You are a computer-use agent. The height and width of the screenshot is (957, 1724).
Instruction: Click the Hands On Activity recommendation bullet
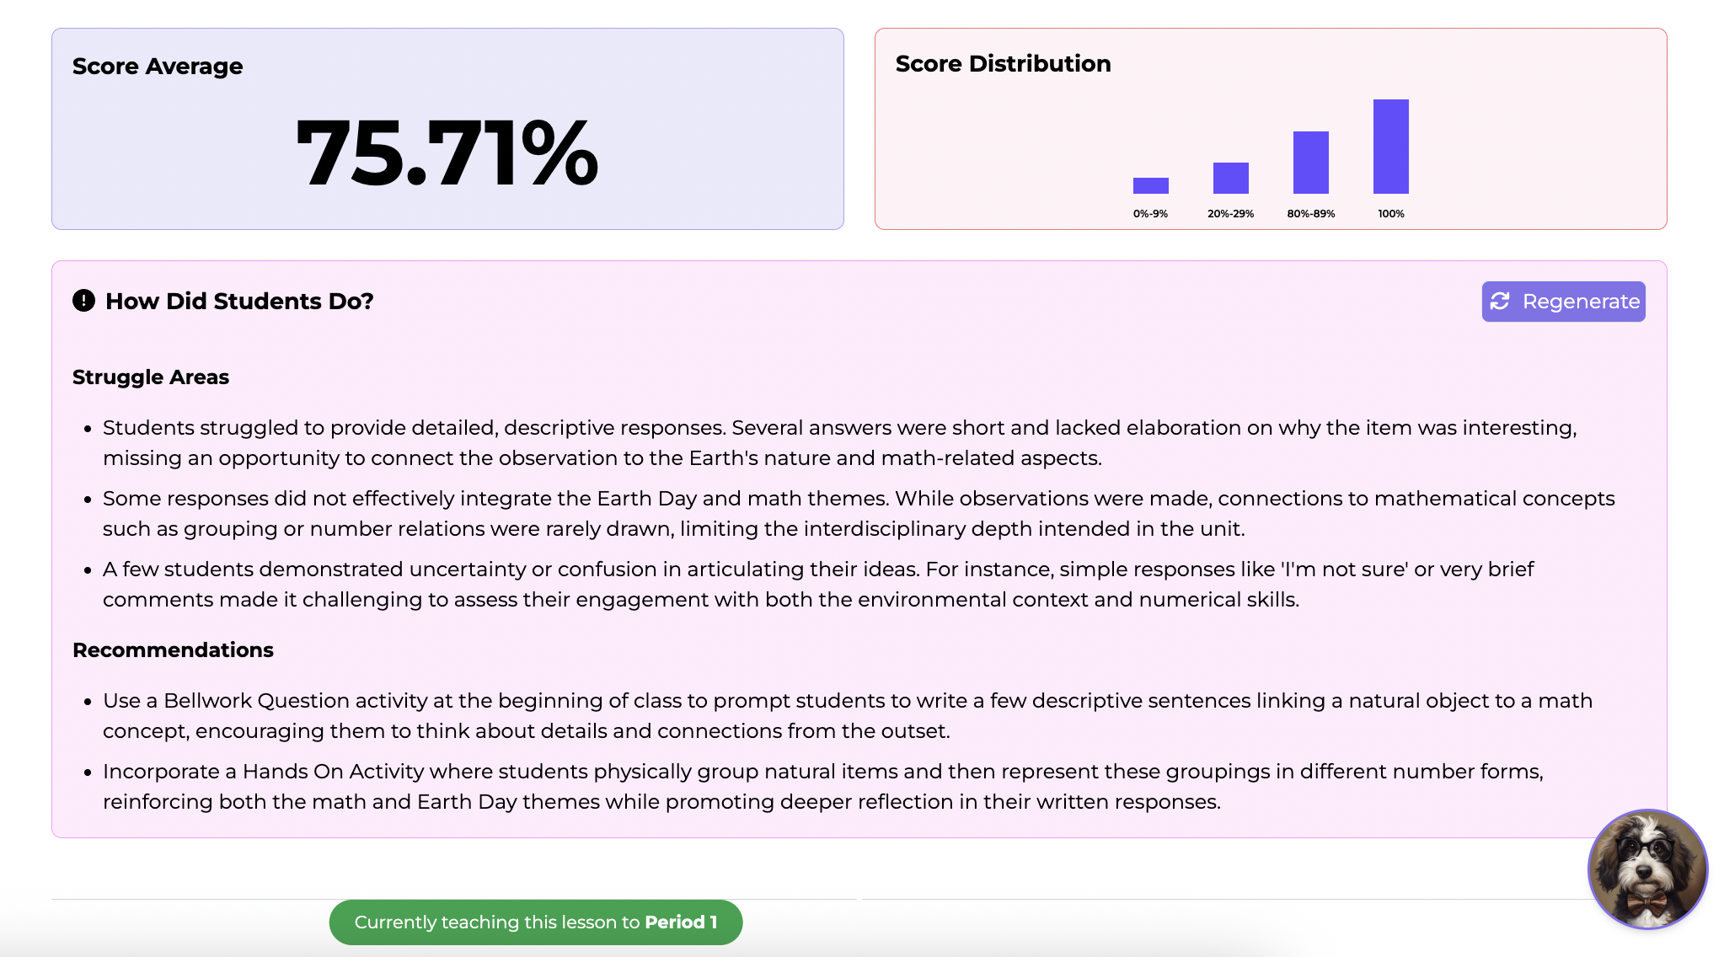823,786
